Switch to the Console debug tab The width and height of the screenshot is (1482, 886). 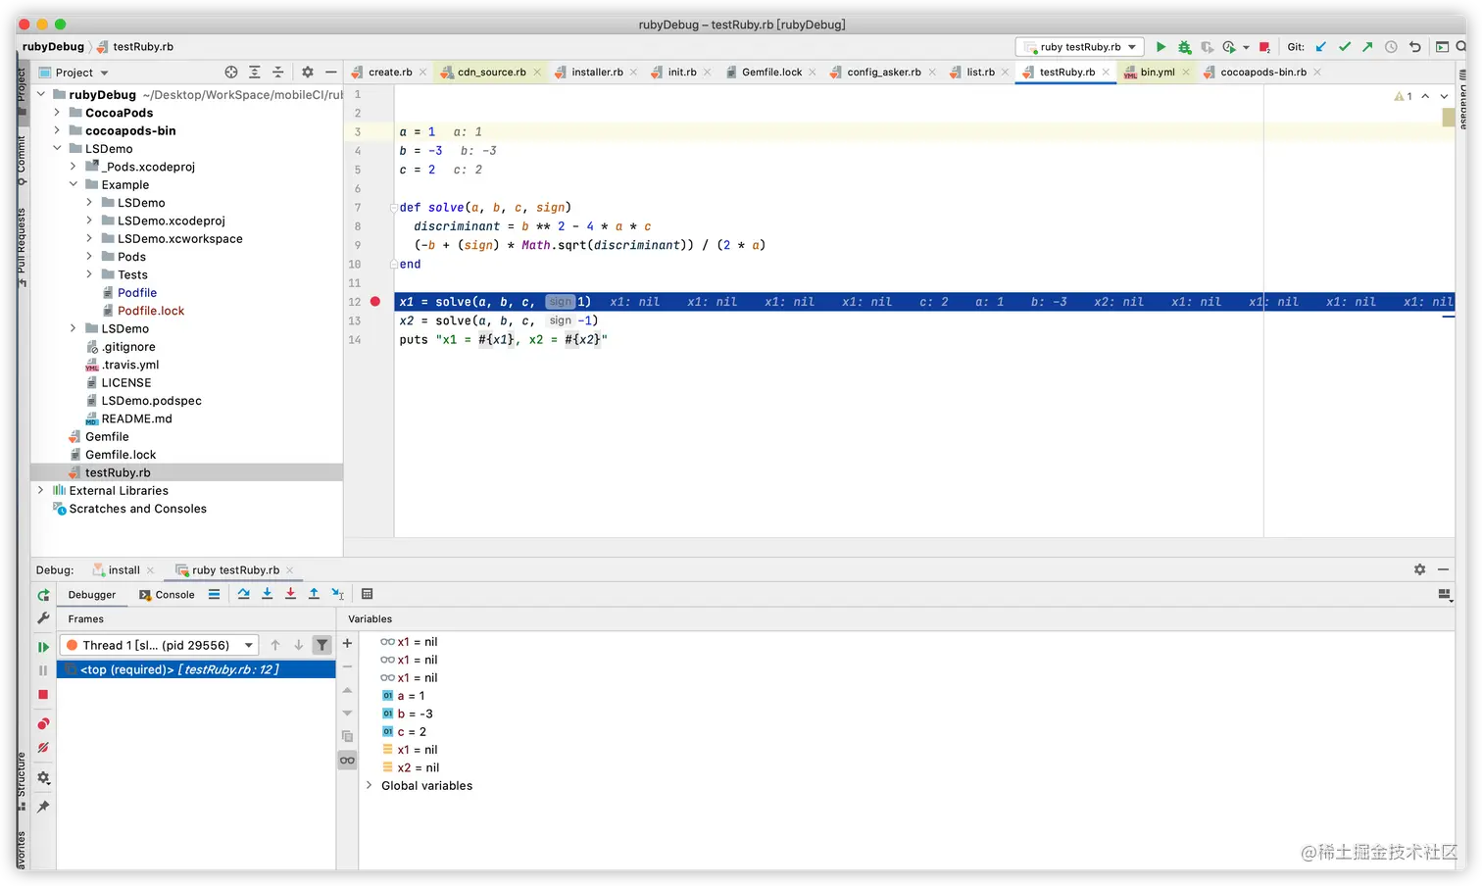[168, 595]
